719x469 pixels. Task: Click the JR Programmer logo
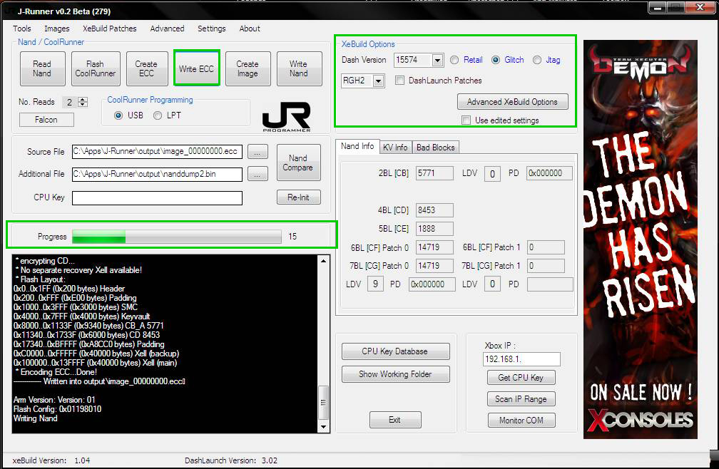pos(287,117)
